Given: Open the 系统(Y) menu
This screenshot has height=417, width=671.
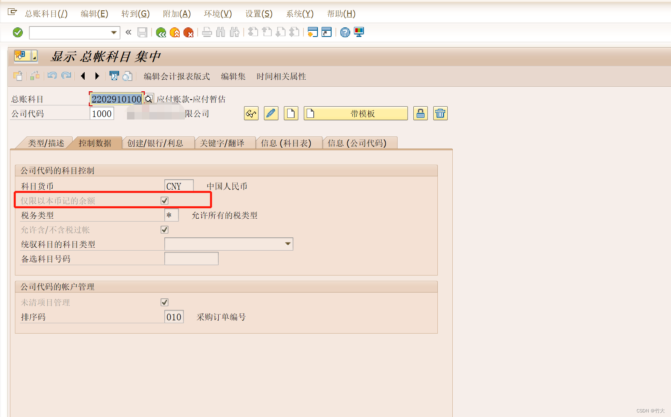Looking at the screenshot, I should point(299,13).
